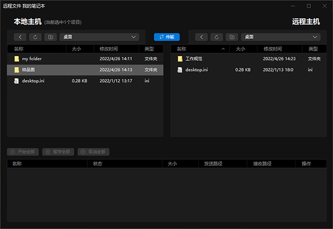Screen dimensions: 333x229
Task: Go back in remote host panel
Action: click(201, 37)
